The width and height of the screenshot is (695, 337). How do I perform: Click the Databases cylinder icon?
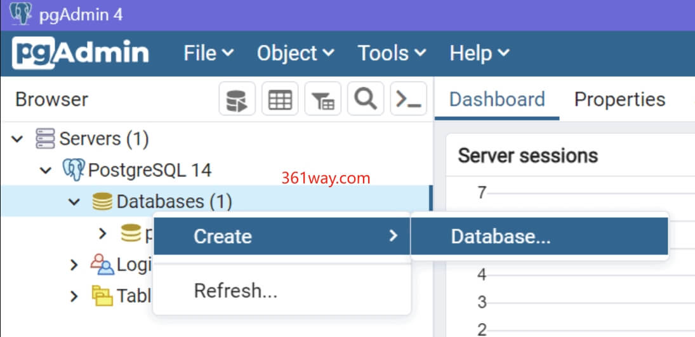coord(102,202)
